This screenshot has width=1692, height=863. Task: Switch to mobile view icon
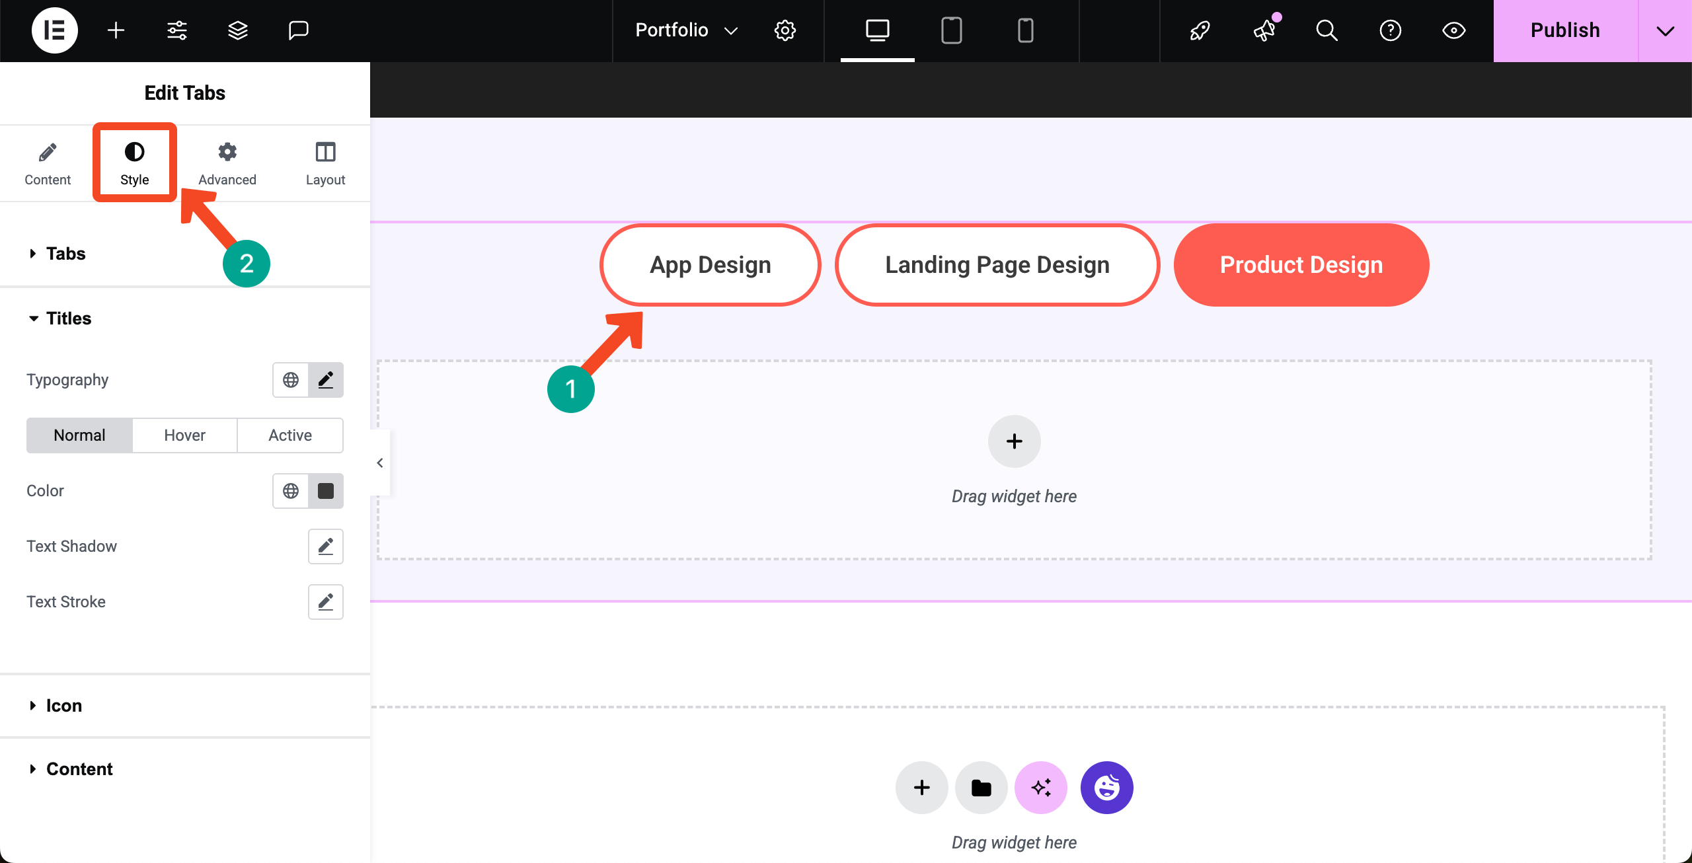coord(1026,30)
